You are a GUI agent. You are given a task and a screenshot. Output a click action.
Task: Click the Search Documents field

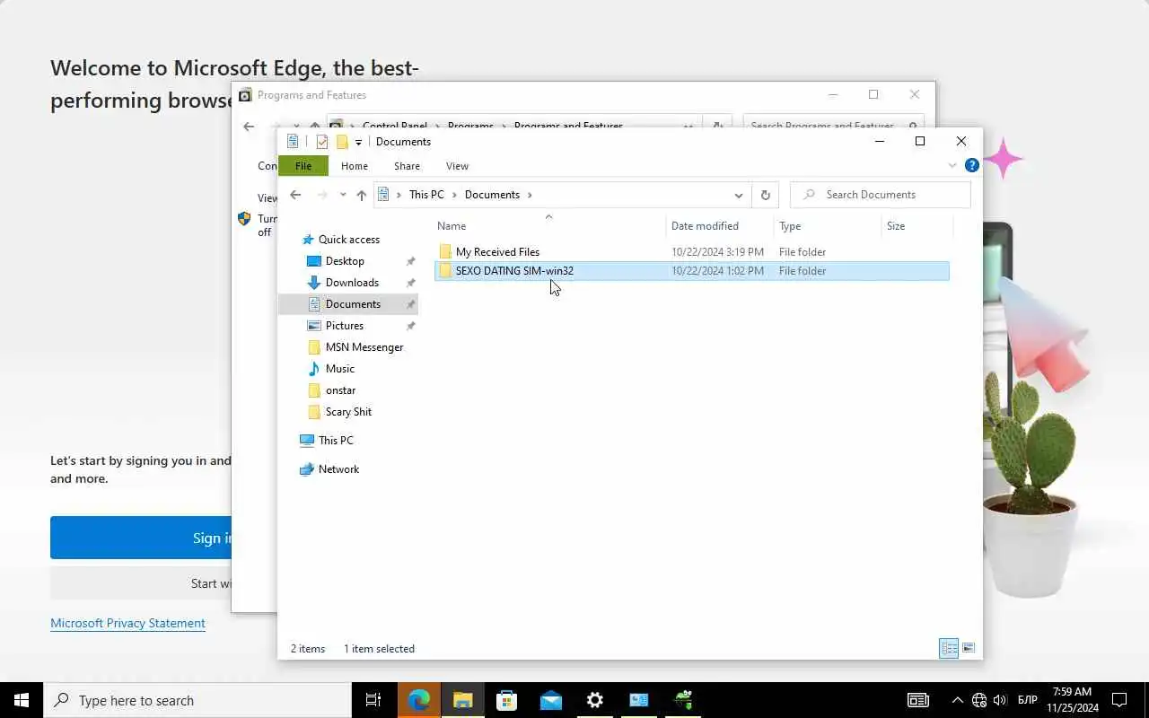pos(881,195)
